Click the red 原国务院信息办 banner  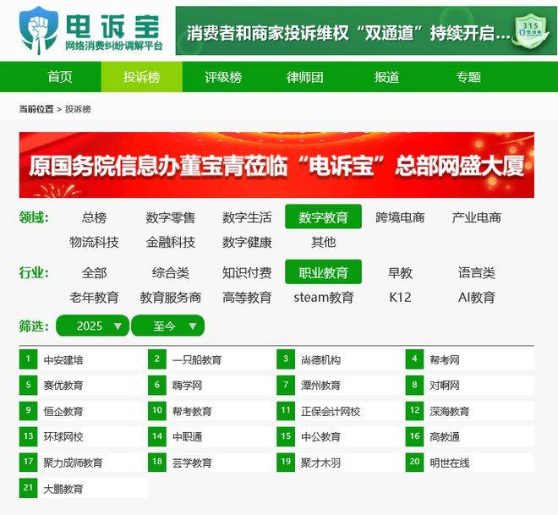click(276, 165)
